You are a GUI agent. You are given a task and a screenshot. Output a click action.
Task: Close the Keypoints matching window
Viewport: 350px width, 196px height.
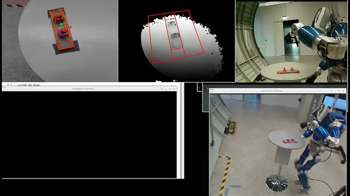click(174, 89)
